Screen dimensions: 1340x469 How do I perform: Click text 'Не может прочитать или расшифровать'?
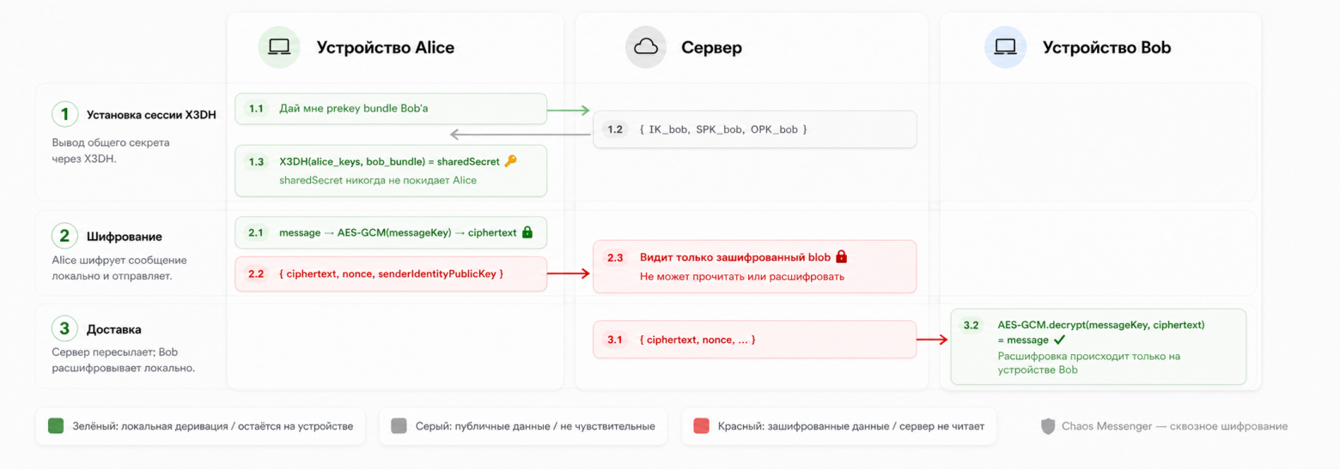tap(742, 276)
